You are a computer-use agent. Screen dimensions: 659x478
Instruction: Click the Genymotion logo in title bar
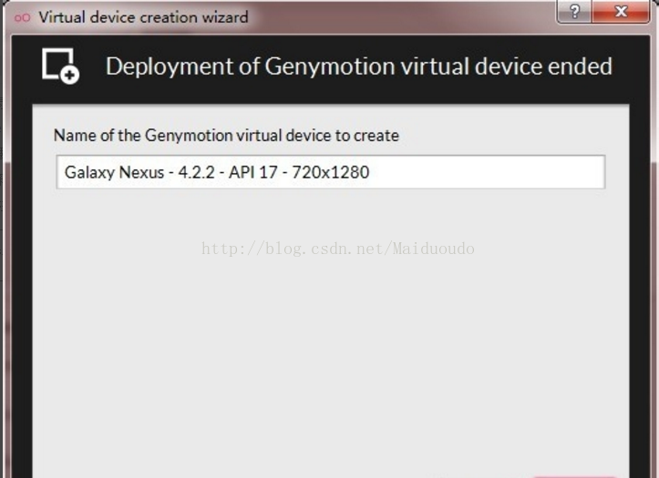point(22,17)
